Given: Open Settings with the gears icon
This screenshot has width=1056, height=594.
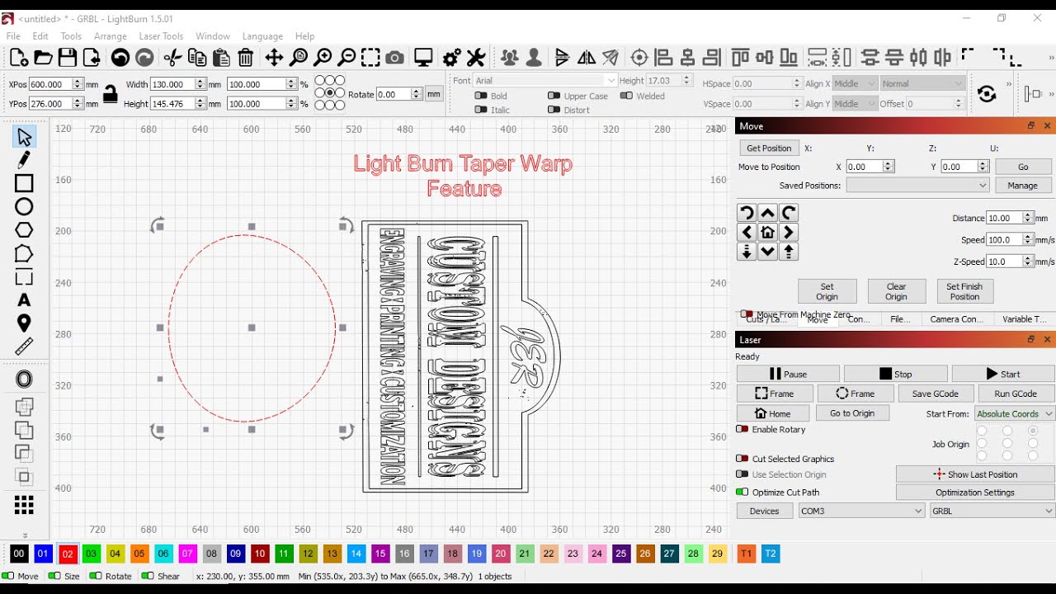Looking at the screenshot, I should [x=452, y=57].
